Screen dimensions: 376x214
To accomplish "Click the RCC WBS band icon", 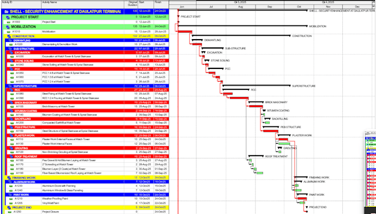I will coord(11,90).
